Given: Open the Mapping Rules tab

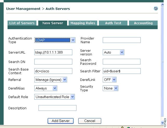Looking at the screenshot, I should click(83, 23).
